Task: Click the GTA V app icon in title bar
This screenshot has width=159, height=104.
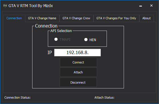Action: [5, 6]
